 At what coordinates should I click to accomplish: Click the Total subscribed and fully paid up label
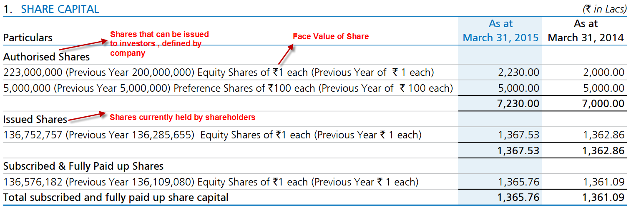pyautogui.click(x=116, y=197)
